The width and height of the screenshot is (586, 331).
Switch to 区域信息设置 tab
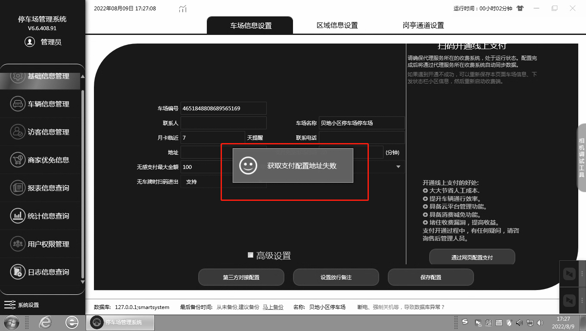point(337,25)
